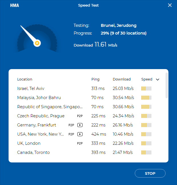Click the speed bar for Czech Republic, Prague
Screen dimensions: 177x185
(x=146, y=116)
